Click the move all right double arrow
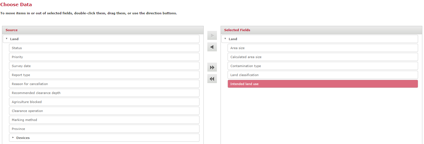424x144 pixels. point(212,67)
